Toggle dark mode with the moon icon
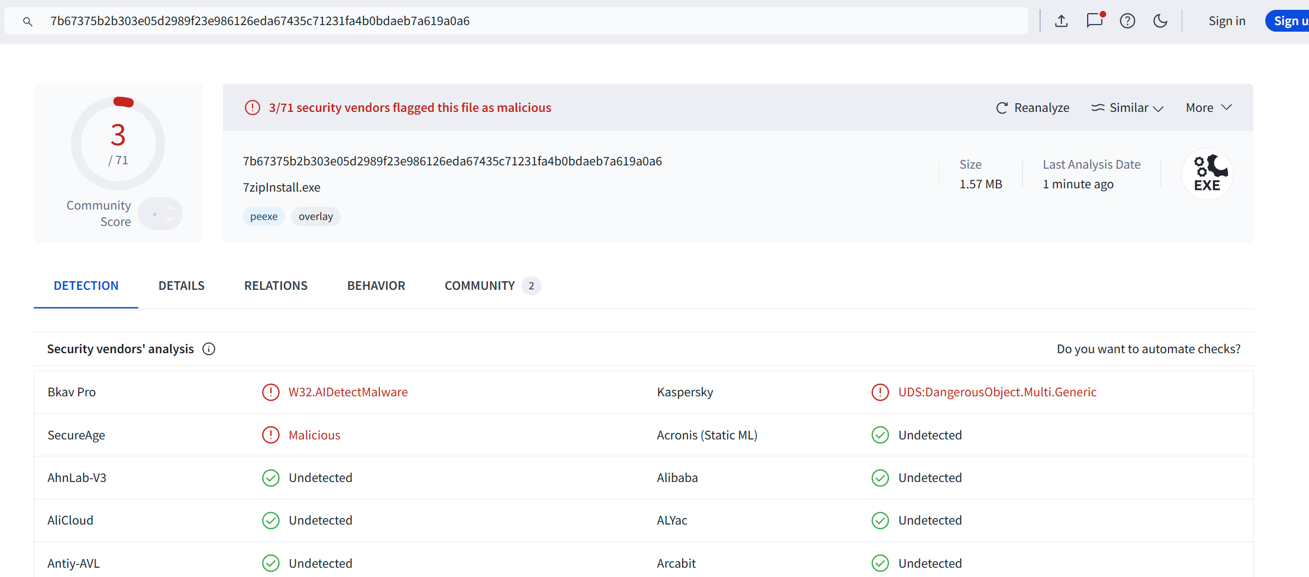This screenshot has width=1309, height=577. click(x=1160, y=21)
